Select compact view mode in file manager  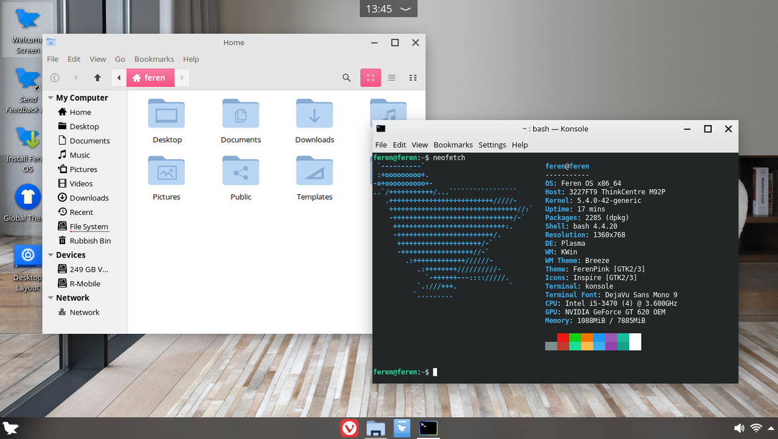(413, 78)
